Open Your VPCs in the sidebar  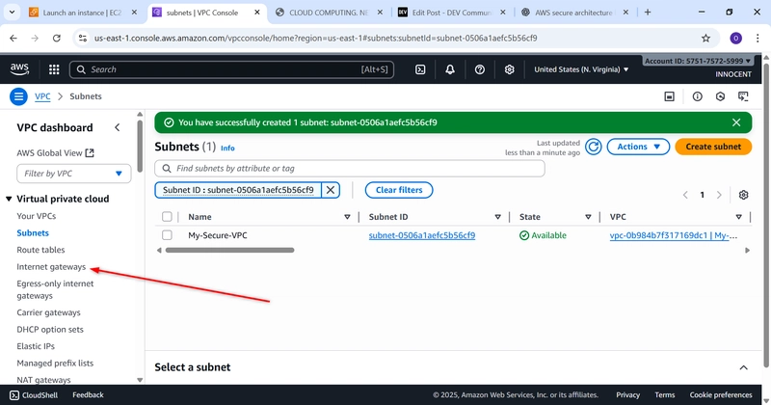pos(37,216)
